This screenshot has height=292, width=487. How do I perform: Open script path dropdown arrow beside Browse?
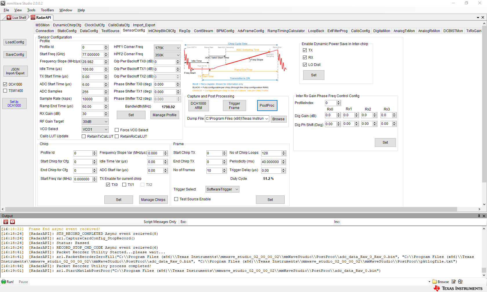[429, 282]
